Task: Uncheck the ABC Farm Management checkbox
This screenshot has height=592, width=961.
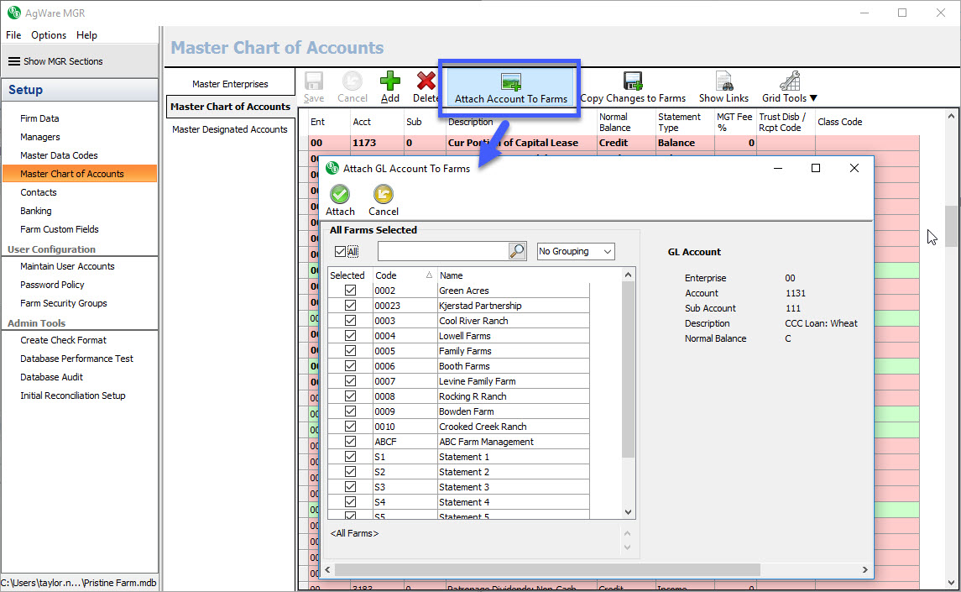Action: [350, 442]
